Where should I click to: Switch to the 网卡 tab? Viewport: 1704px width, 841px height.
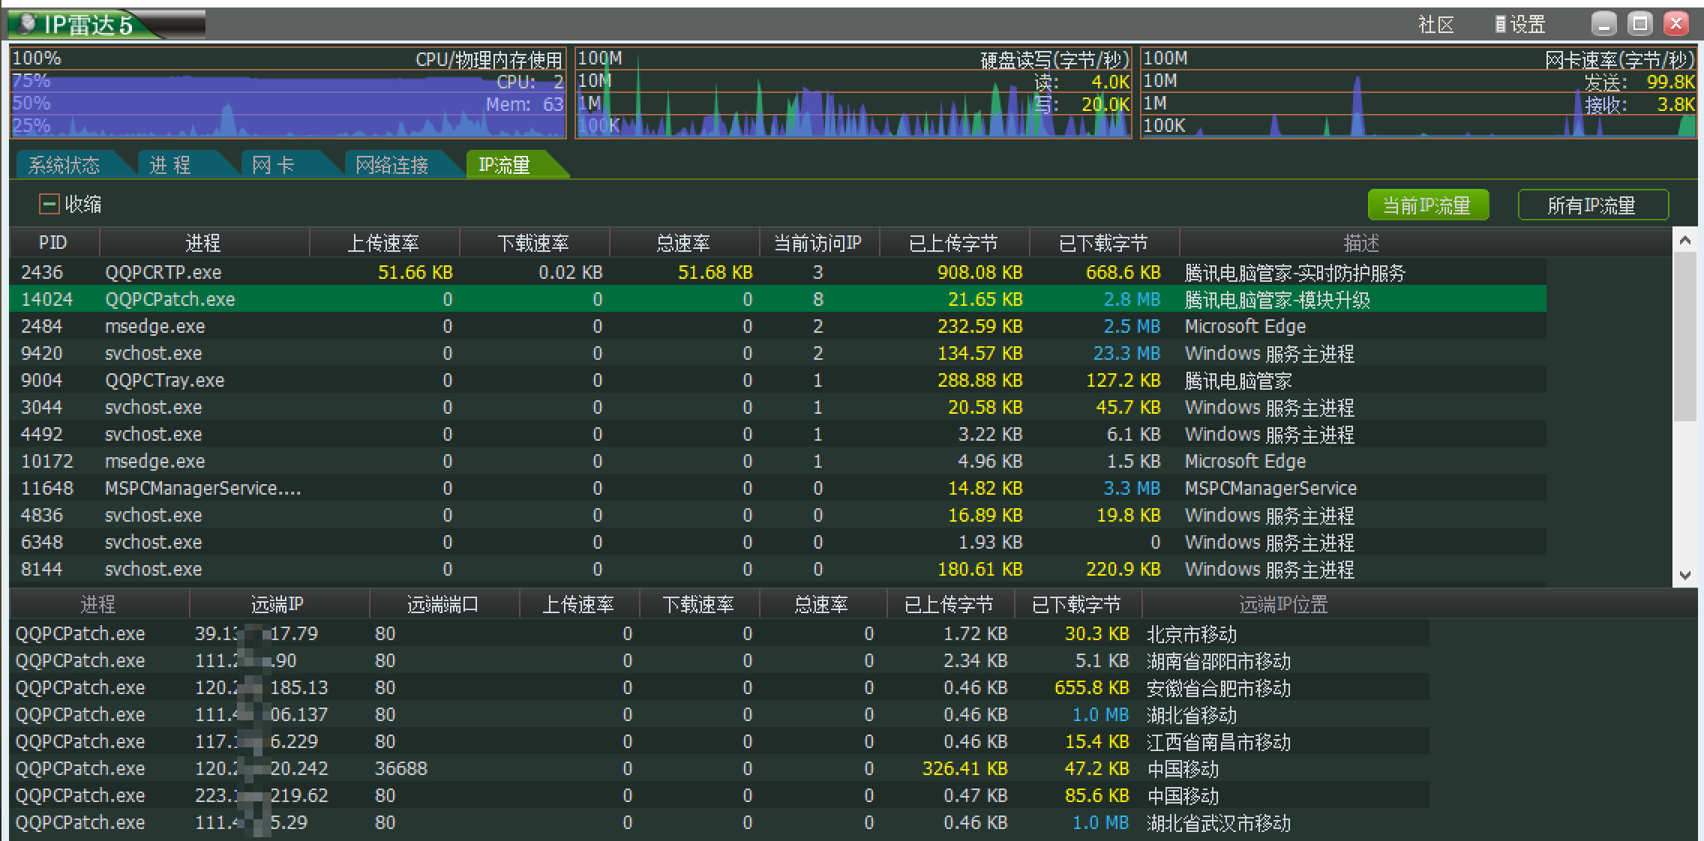pos(273,165)
